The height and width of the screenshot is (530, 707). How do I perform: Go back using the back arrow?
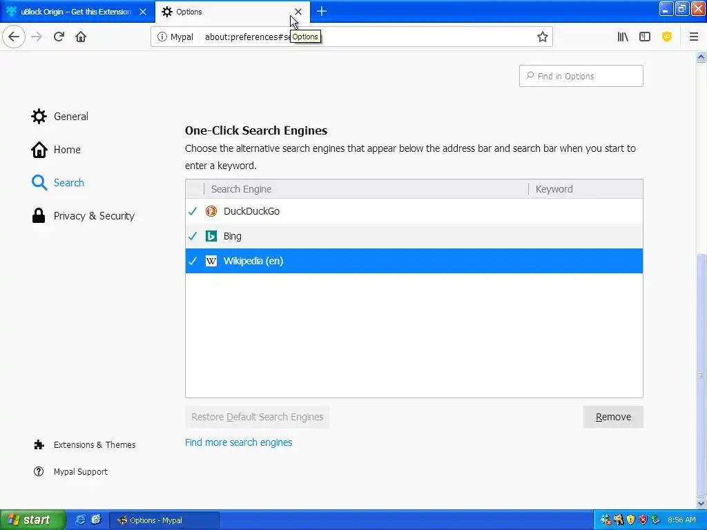[14, 37]
